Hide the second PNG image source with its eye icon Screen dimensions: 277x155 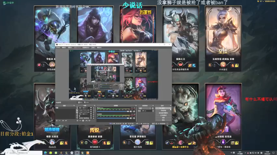tap(91, 112)
